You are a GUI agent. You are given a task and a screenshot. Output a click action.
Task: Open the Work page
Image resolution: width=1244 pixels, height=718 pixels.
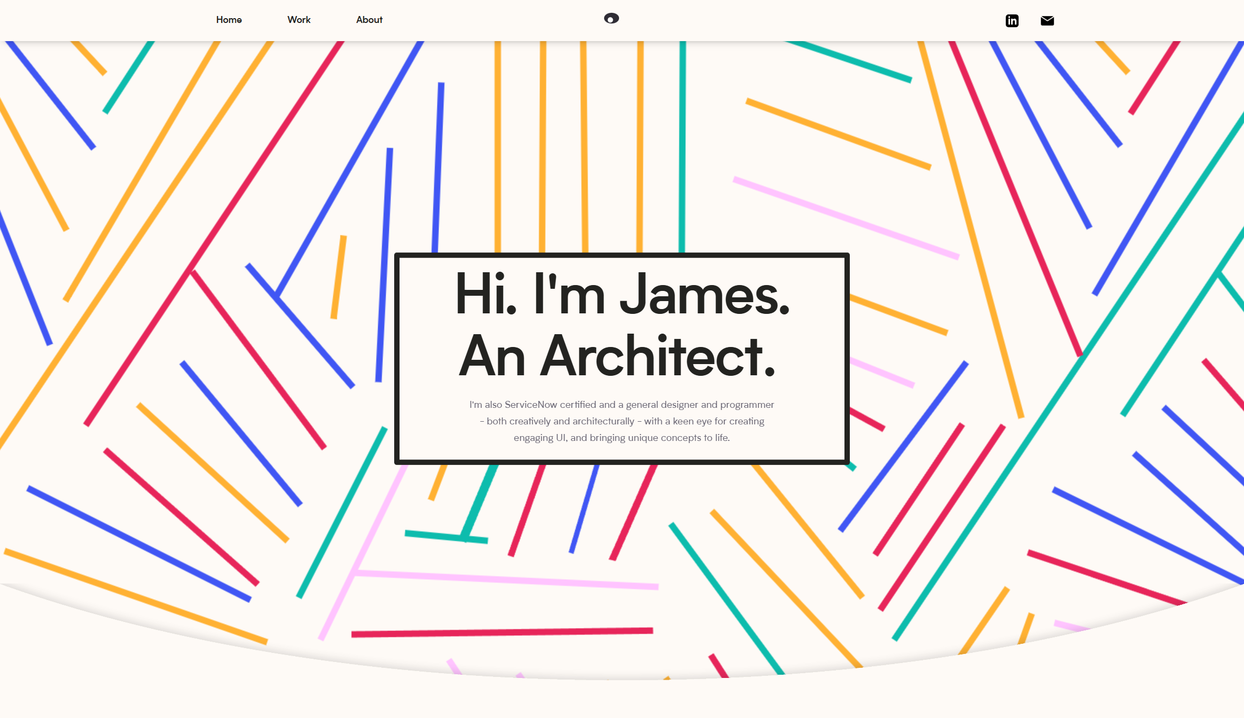coord(299,20)
